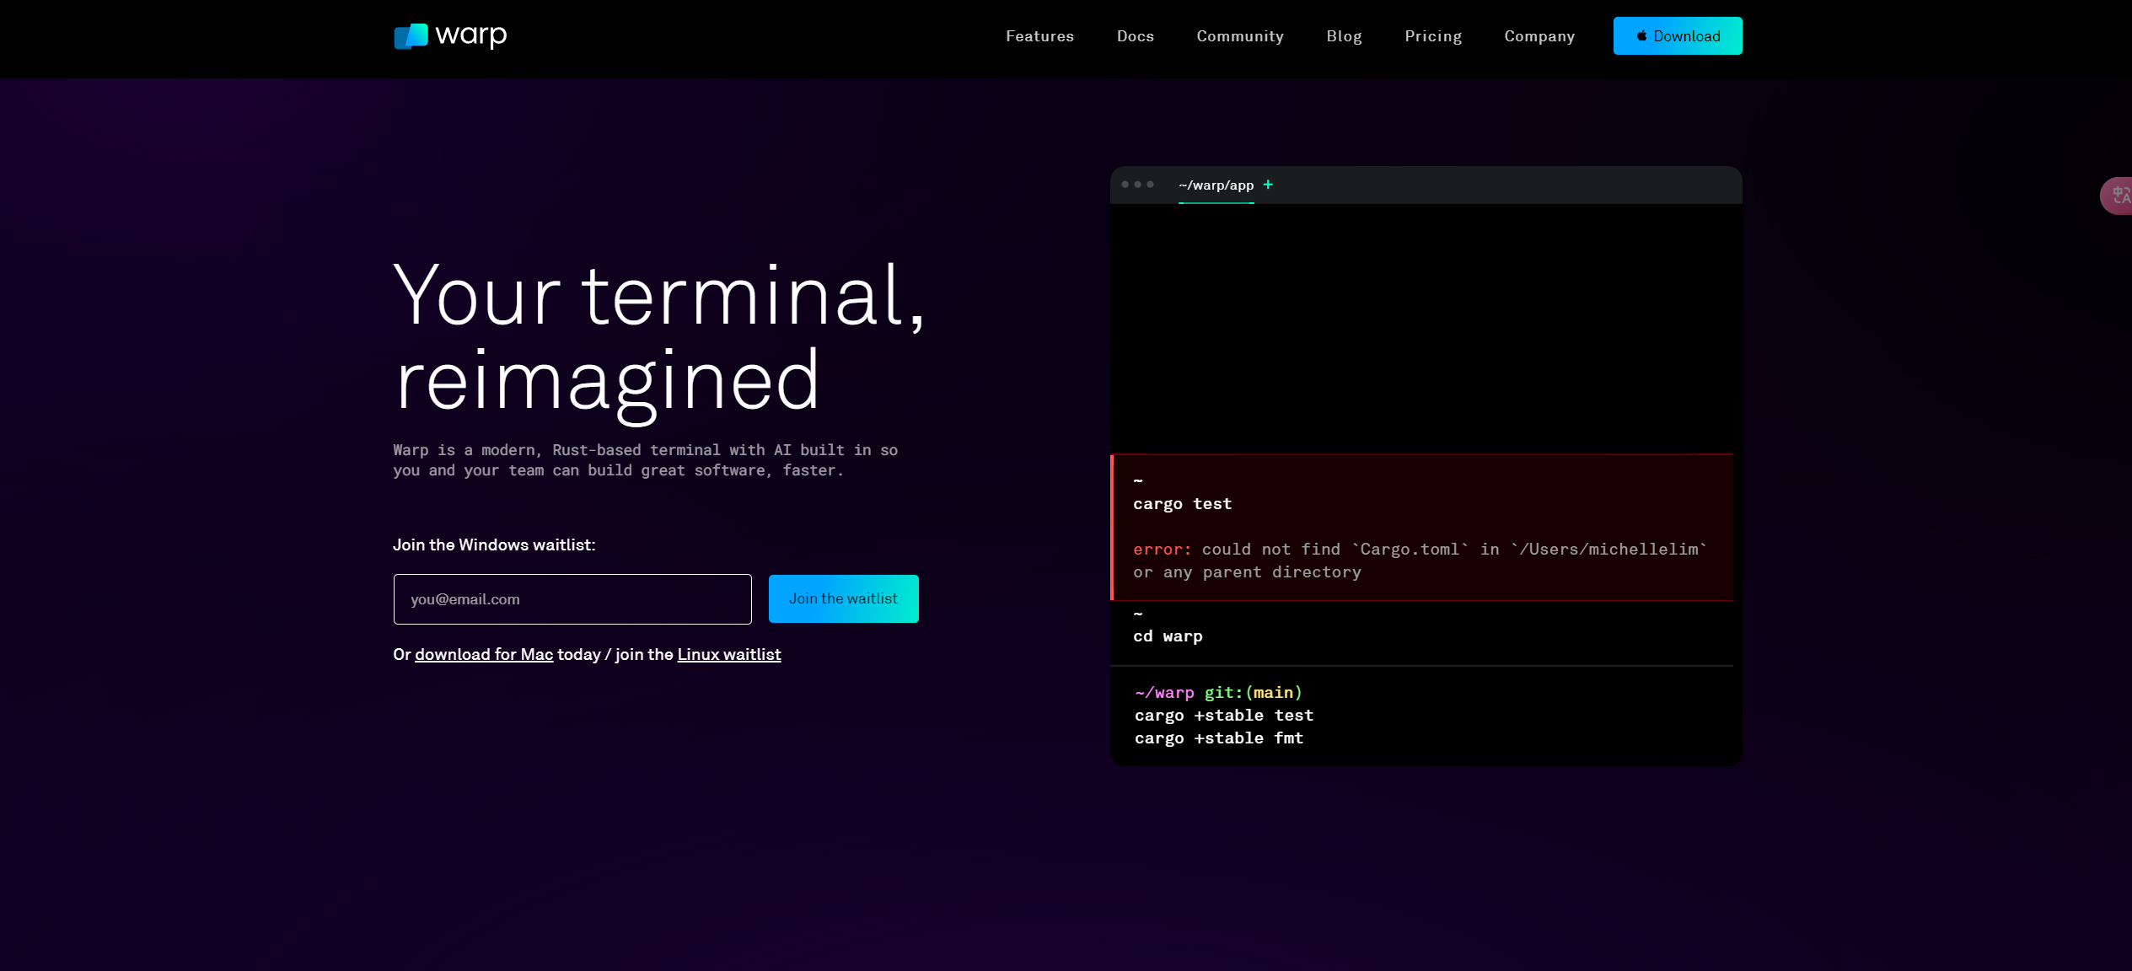2132x971 pixels.
Task: Click leftmost gray dot in terminal title bar
Action: pos(1125,185)
